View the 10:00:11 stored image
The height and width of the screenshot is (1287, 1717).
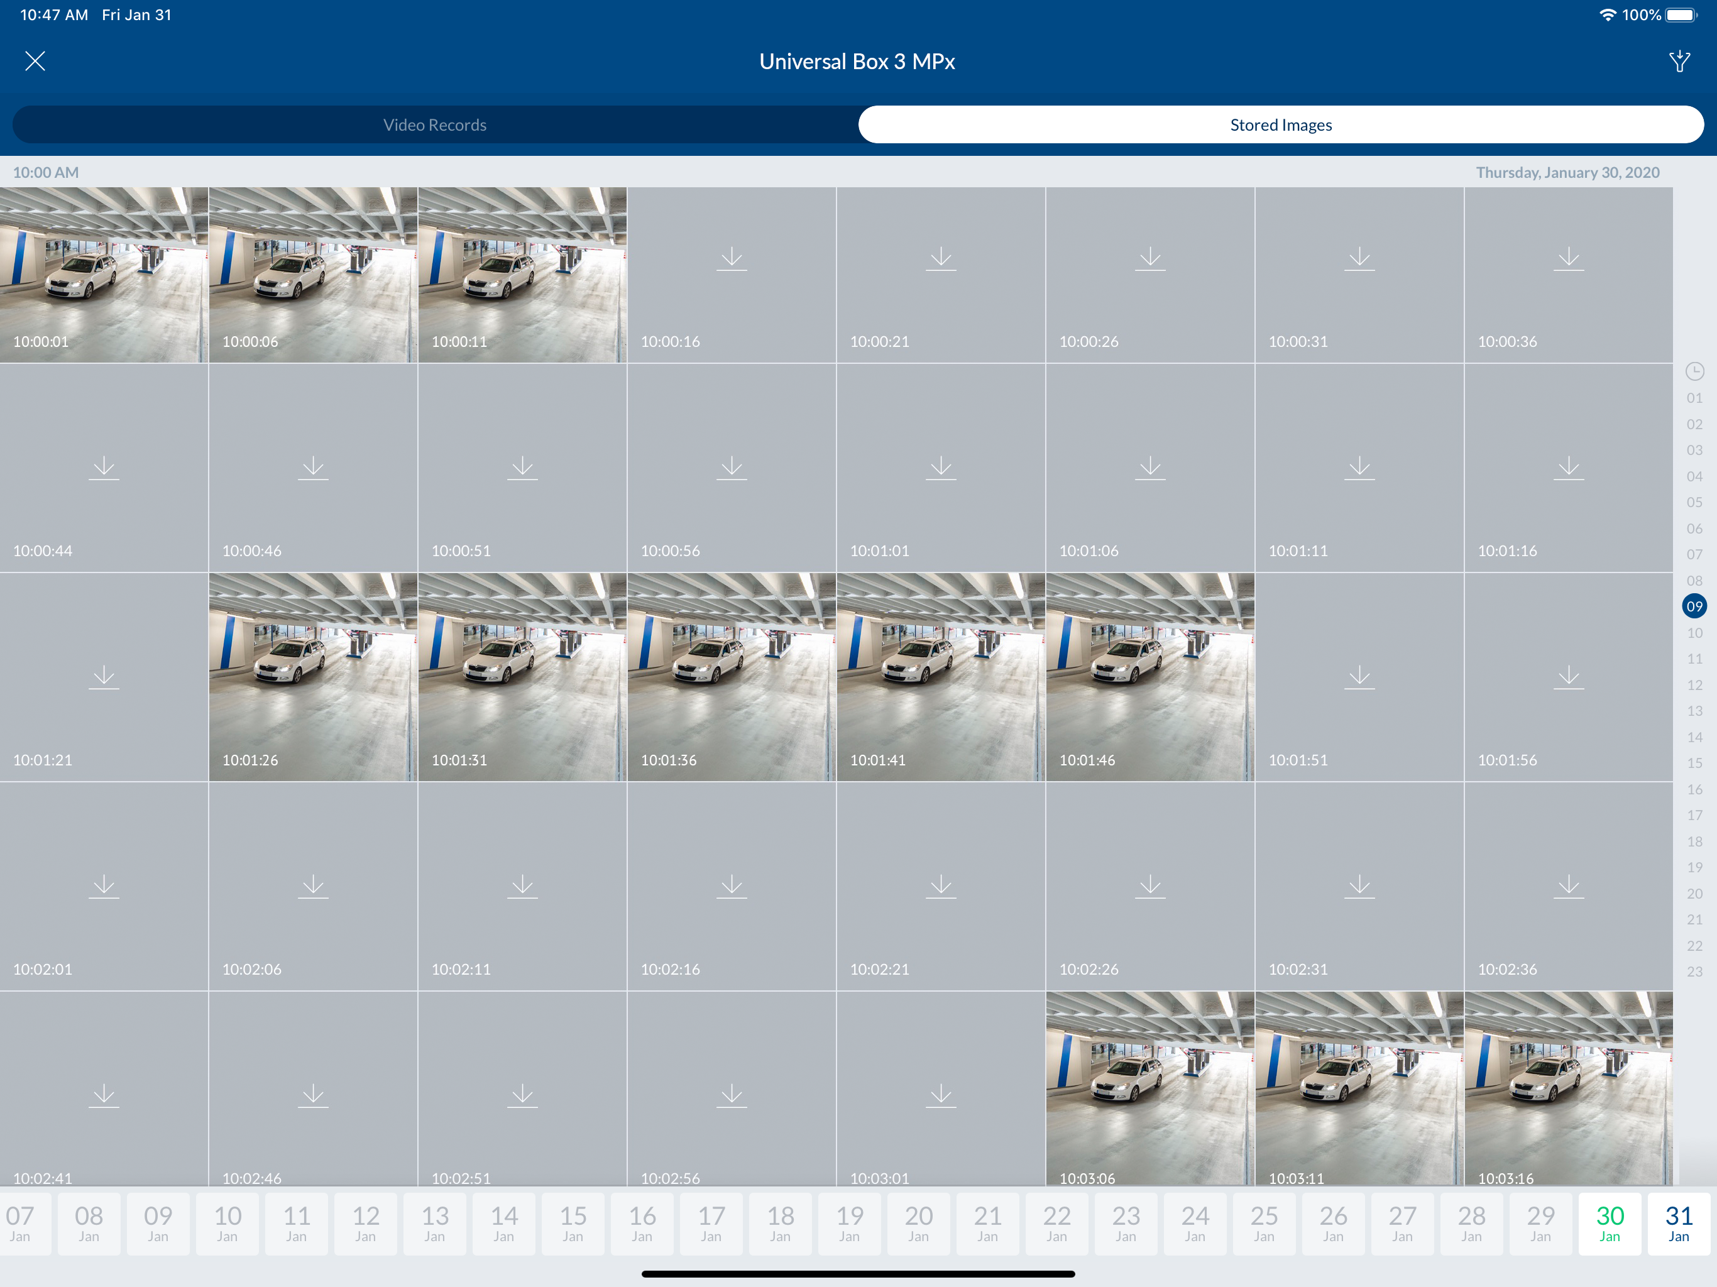522,275
